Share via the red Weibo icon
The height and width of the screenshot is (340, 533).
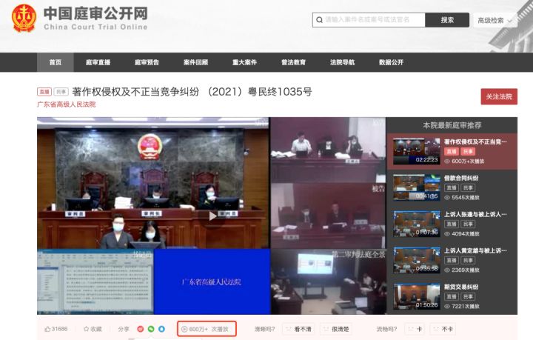pyautogui.click(x=140, y=329)
